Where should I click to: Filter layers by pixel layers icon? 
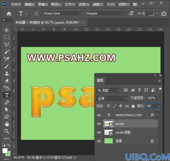pos(126,90)
